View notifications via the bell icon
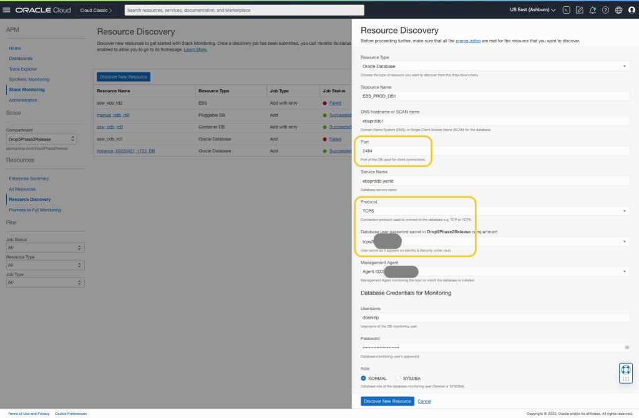The width and height of the screenshot is (639, 418). [592, 10]
